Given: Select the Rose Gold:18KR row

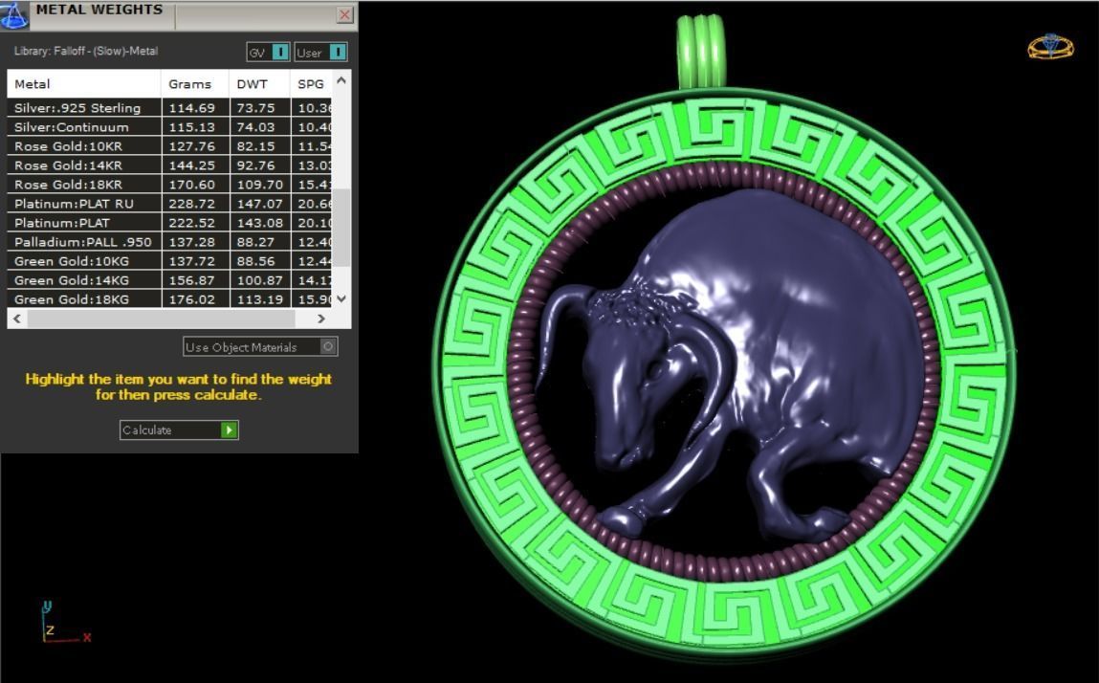Looking at the screenshot, I should tap(169, 185).
